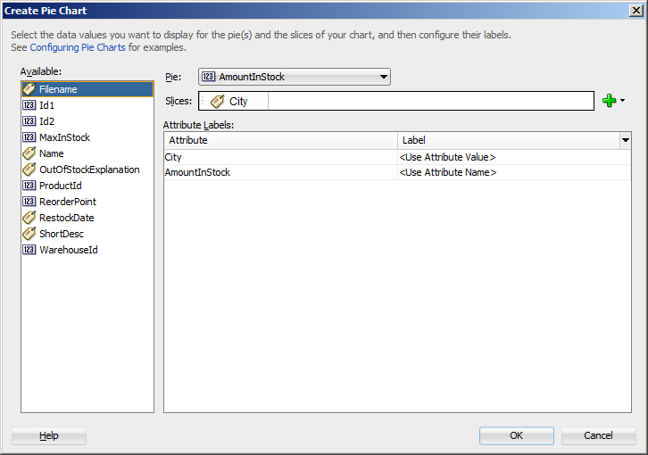648x455 pixels.
Task: Click the Use Attribute Value label cell
Action: [514, 157]
